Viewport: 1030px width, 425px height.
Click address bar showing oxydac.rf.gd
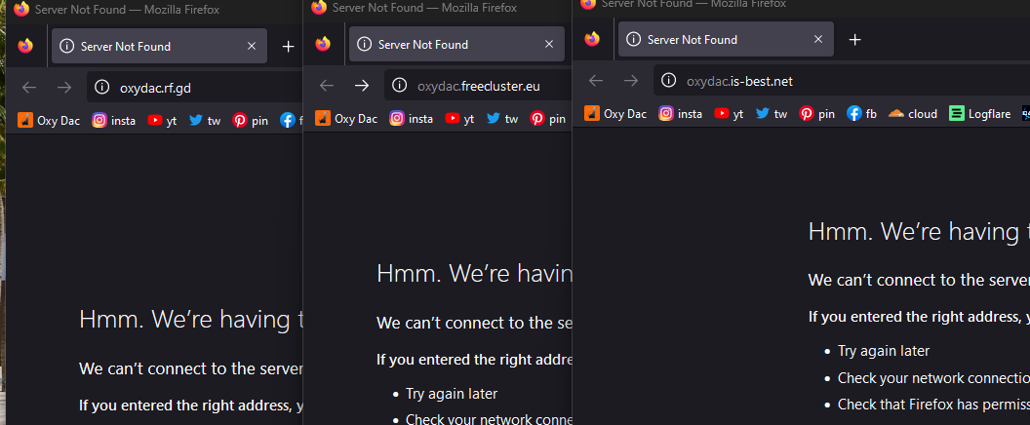tap(195, 88)
